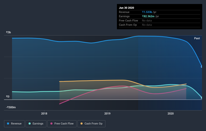Click the ₹1.533b revenue value in tooltip
This screenshot has height=131, width=206.
(147, 12)
